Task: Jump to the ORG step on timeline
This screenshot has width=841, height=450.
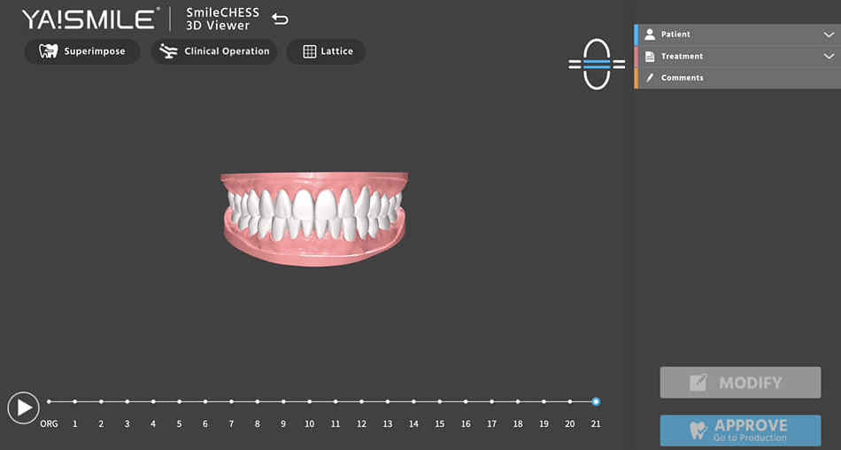Action: coord(49,402)
